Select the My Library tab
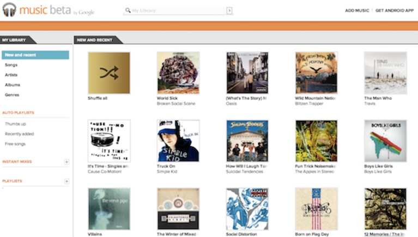 click(x=18, y=40)
